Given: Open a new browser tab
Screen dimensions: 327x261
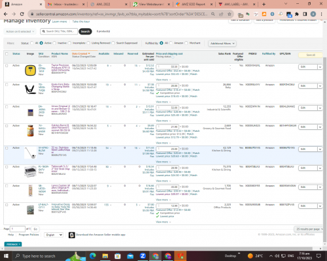Looking at the screenshot, I should pyautogui.click(x=264, y=4).
